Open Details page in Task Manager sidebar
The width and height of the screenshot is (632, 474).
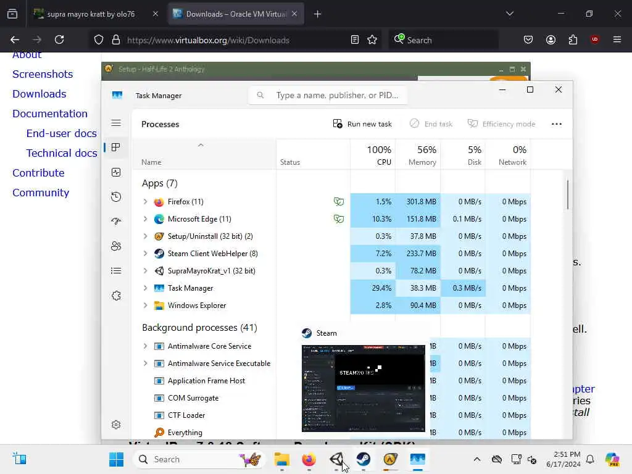point(116,271)
